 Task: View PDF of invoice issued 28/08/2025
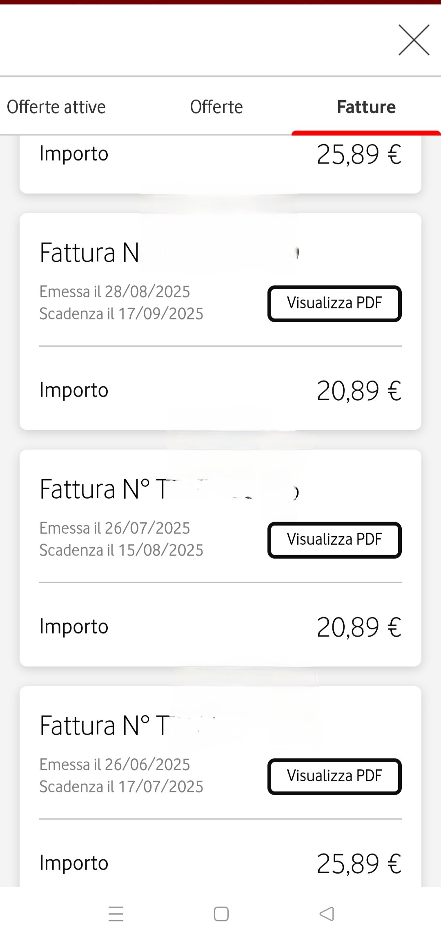coord(334,303)
